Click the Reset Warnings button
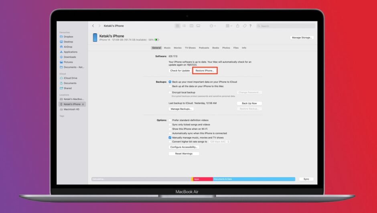 coord(184,154)
